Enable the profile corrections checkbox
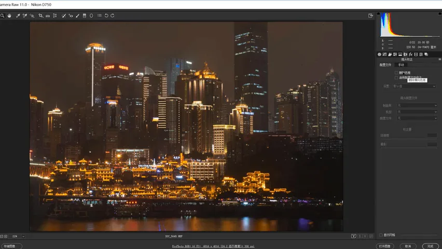 point(396,77)
